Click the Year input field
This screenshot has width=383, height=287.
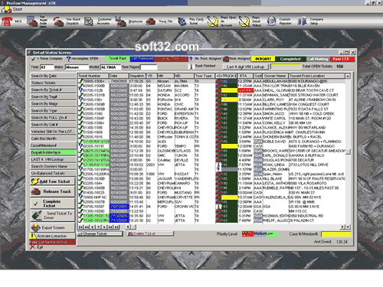(47, 67)
